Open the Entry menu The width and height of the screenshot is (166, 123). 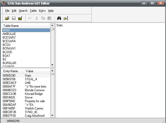pyautogui.click(x=42, y=11)
